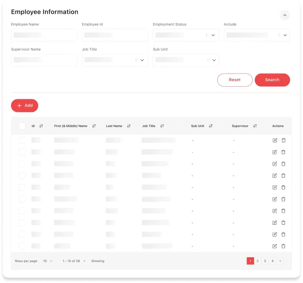303x283 pixels.
Task: Sort table by Sub Unit column
Action: [x=210, y=126]
